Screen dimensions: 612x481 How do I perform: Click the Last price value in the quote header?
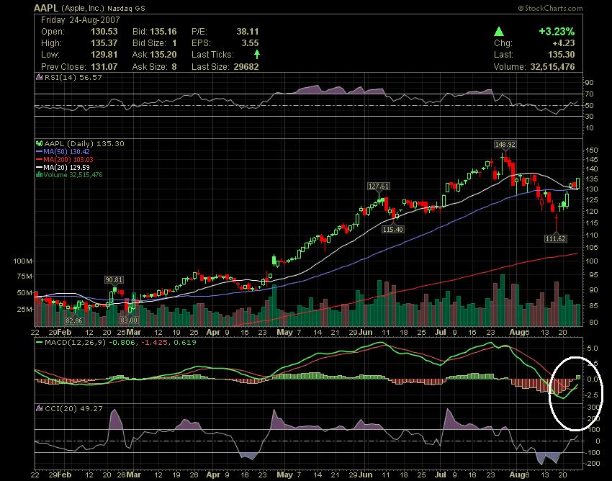562,55
